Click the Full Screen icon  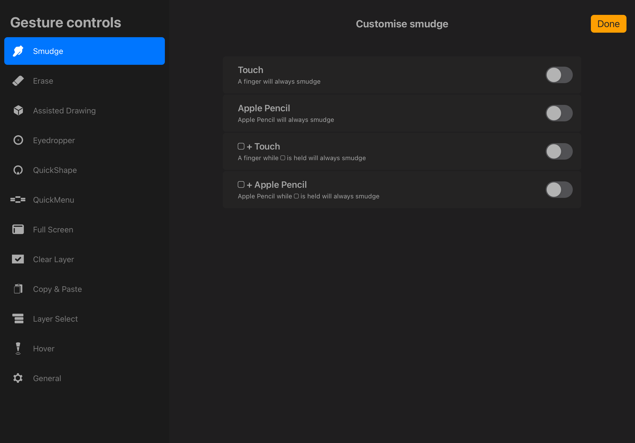(x=18, y=229)
